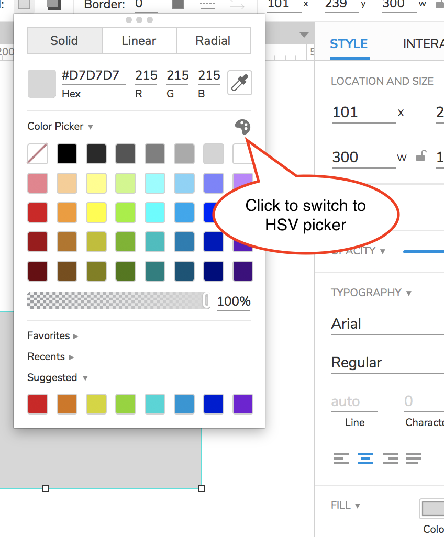Open the STYLE tab
Screen dimensions: 444x537
coord(349,44)
